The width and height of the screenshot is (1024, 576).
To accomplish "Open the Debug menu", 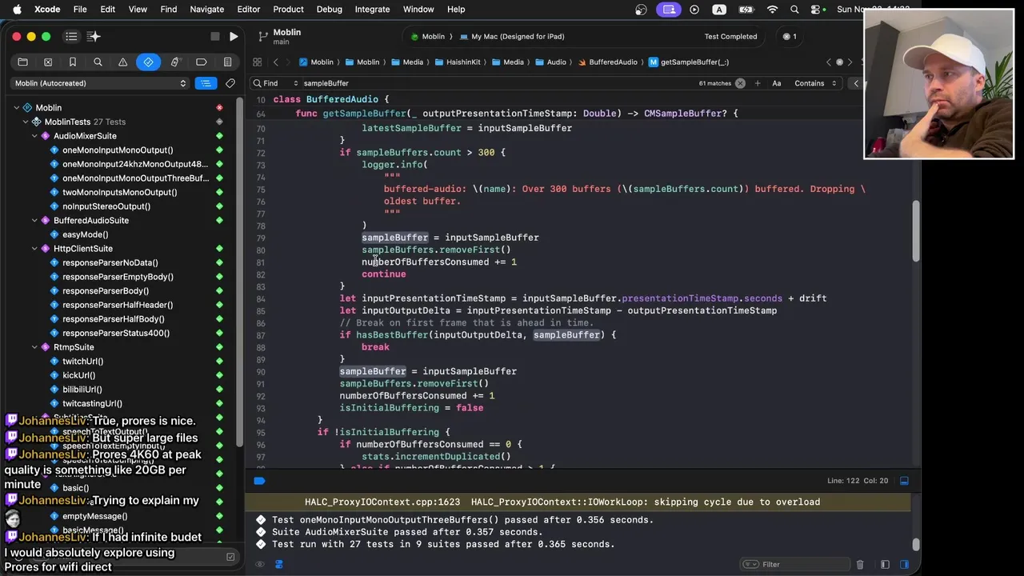I will click(329, 10).
